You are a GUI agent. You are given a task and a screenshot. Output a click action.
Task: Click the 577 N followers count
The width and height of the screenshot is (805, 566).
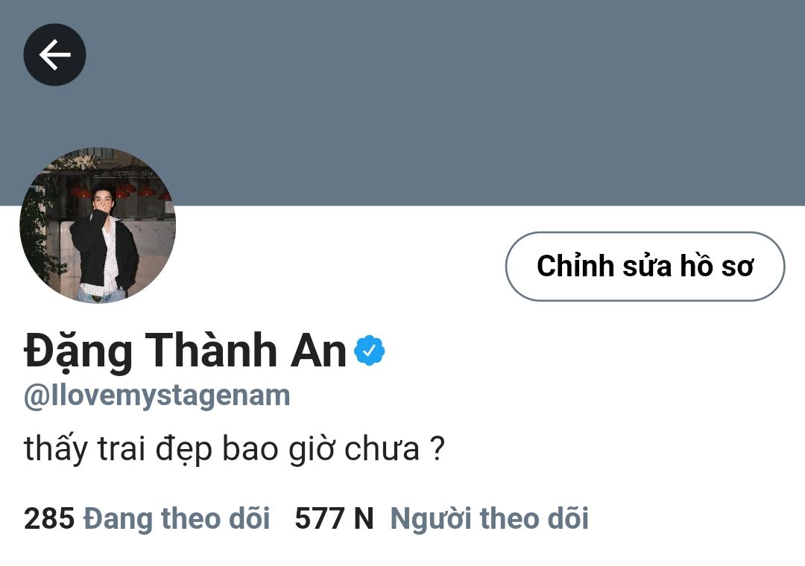(334, 518)
